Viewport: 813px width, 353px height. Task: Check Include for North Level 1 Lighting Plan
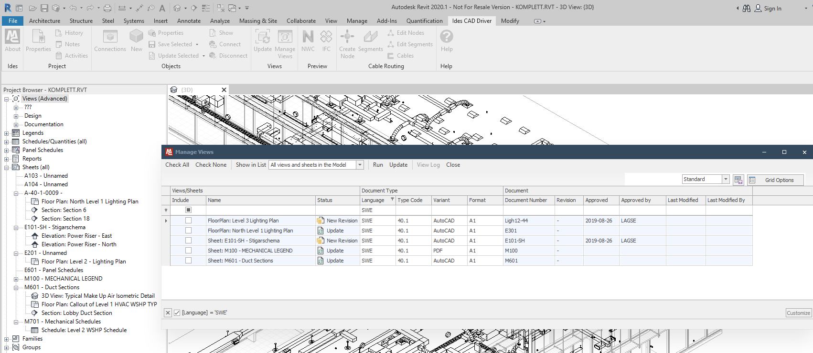coord(188,231)
